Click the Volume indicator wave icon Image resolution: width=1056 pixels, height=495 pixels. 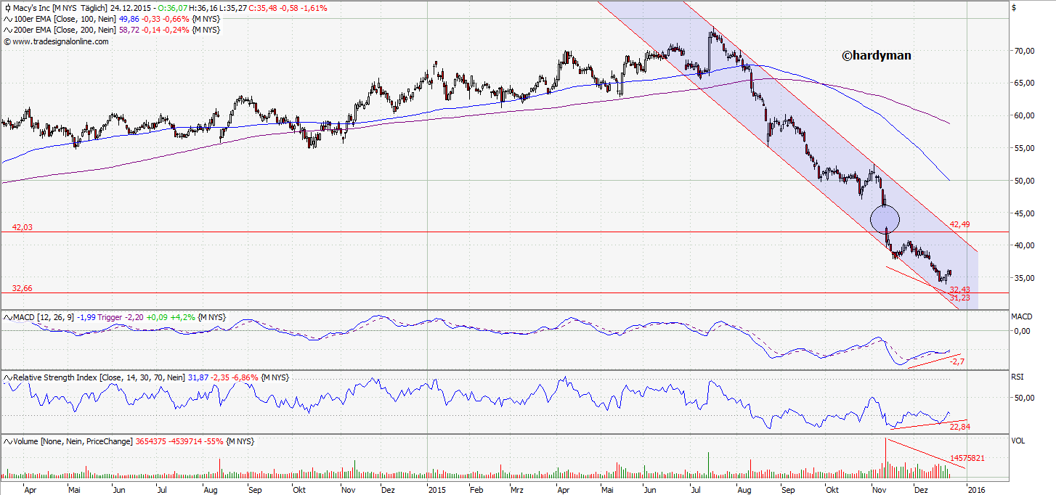7,441
